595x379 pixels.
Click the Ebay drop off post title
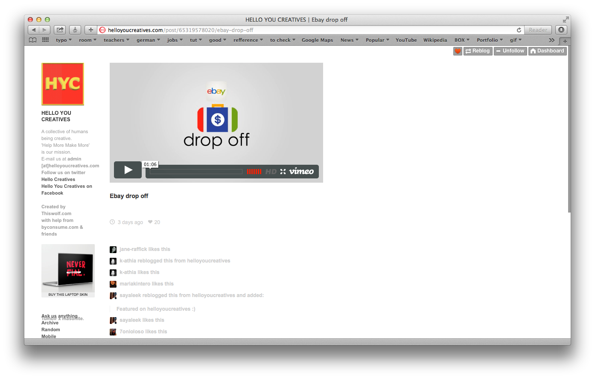click(x=129, y=196)
